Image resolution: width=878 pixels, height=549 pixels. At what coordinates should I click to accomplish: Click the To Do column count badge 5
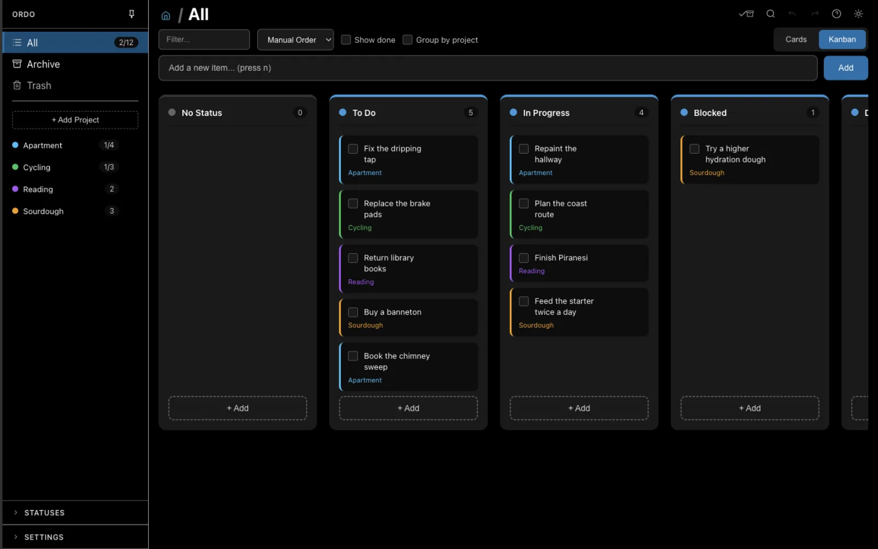coord(470,112)
